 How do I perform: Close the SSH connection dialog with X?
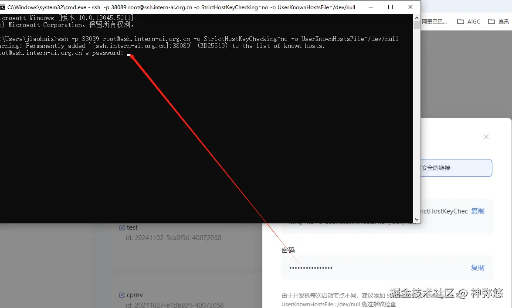click(x=486, y=137)
